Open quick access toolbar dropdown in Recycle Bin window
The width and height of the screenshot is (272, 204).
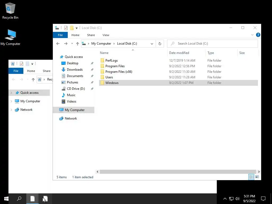click(32, 64)
